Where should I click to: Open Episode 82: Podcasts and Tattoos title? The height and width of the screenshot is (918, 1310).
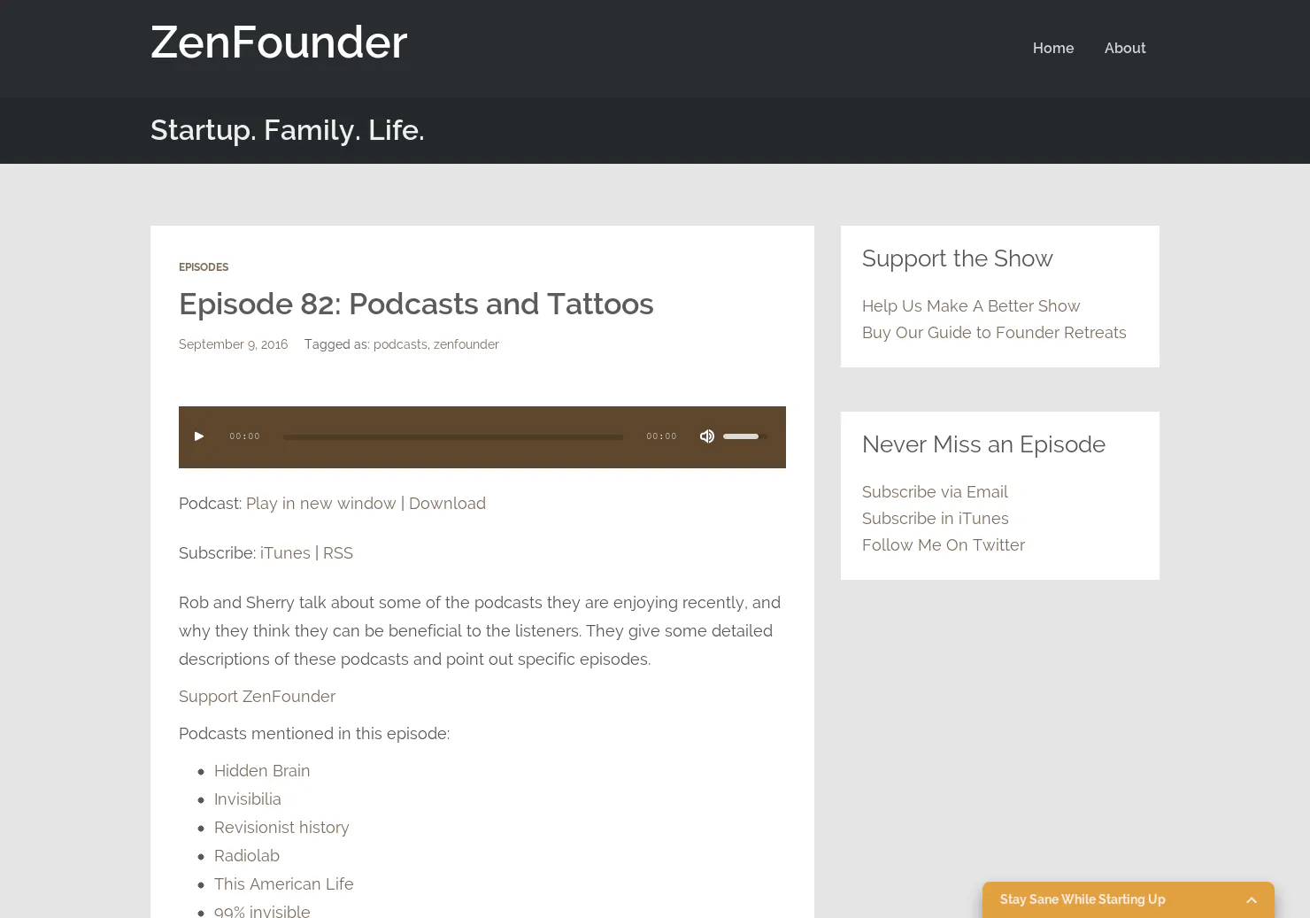tap(416, 304)
